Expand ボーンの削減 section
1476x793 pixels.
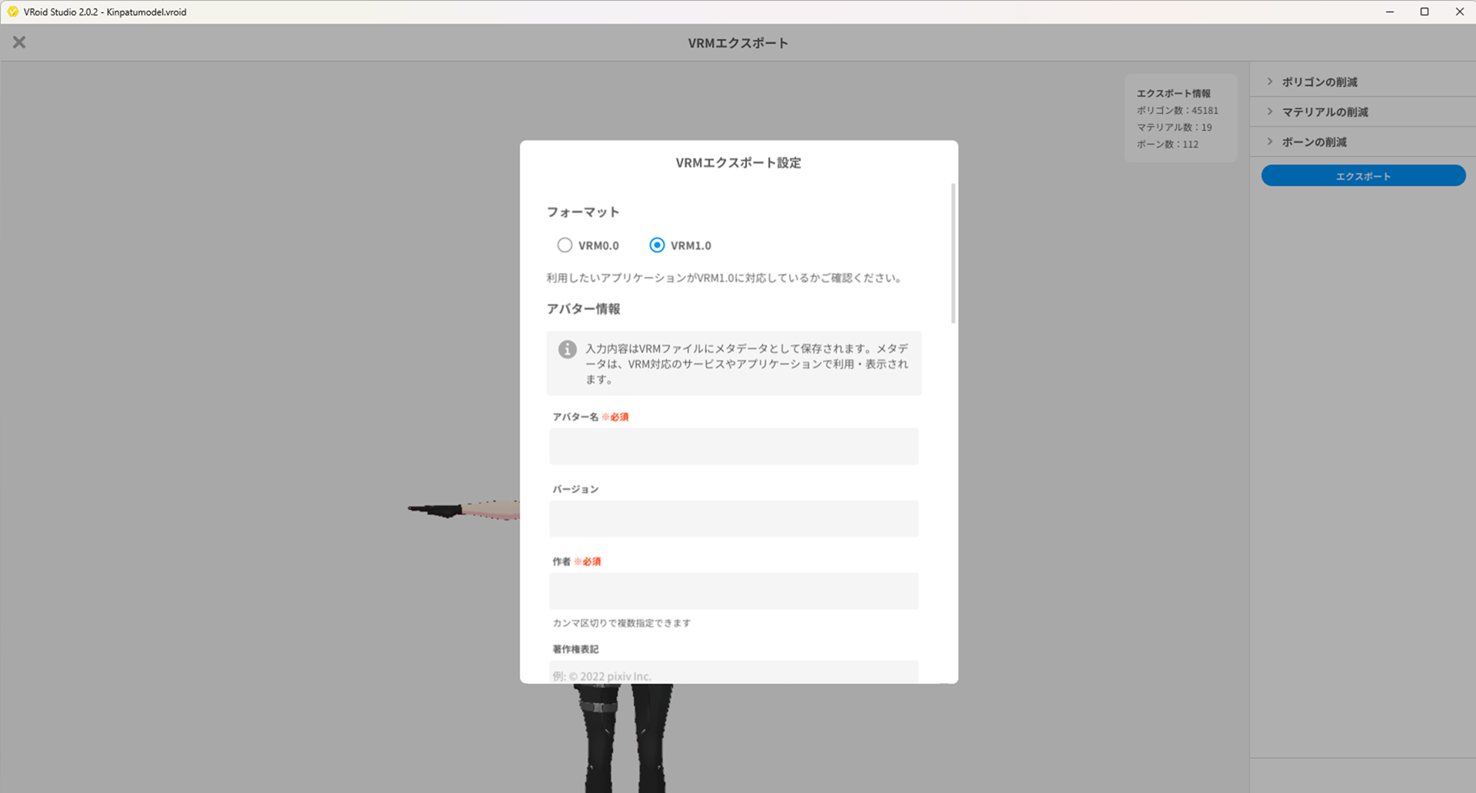[x=1363, y=142]
